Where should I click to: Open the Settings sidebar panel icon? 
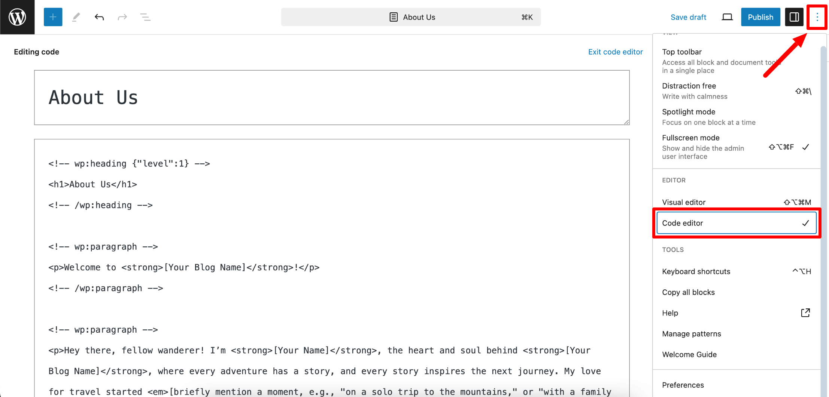[794, 17]
